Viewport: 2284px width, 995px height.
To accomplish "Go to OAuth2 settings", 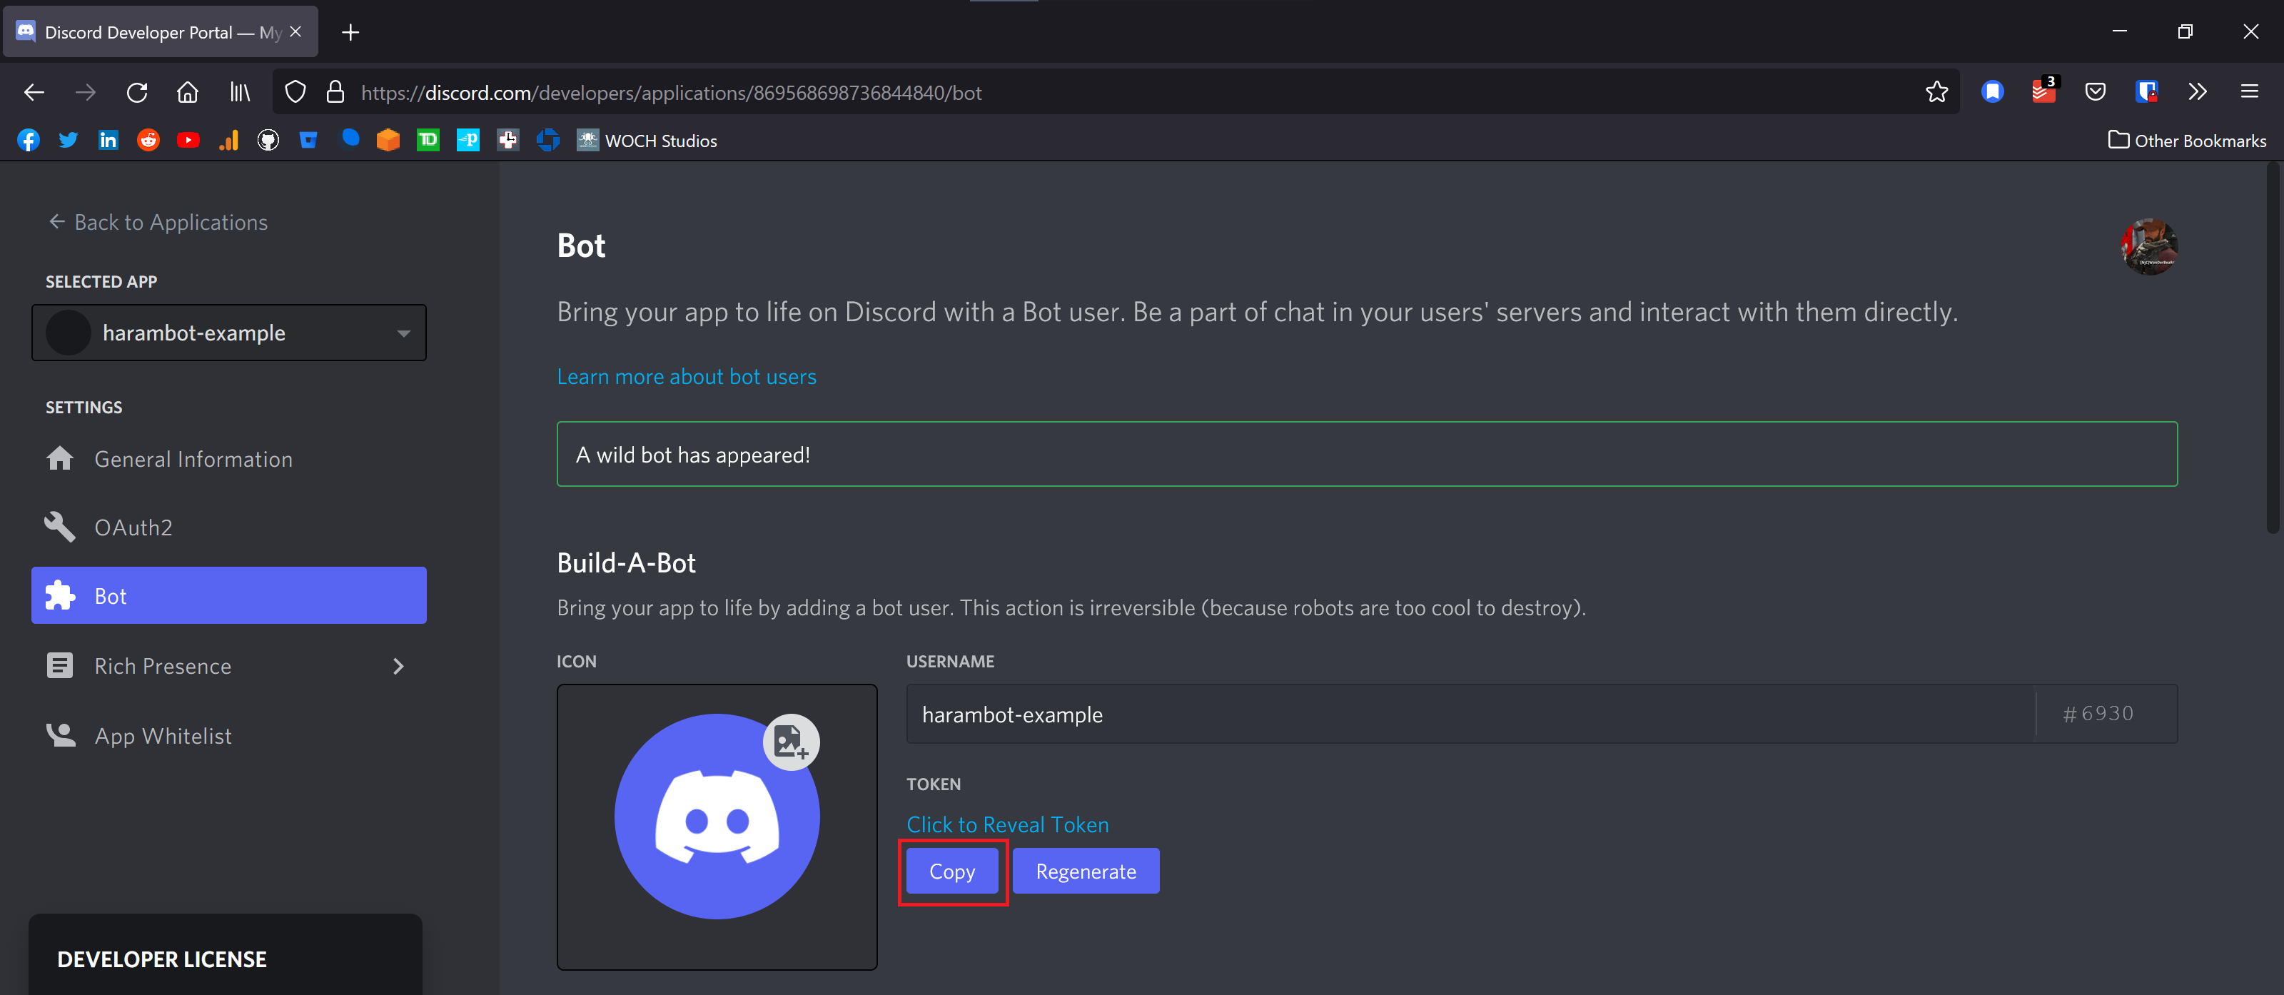I will point(133,527).
